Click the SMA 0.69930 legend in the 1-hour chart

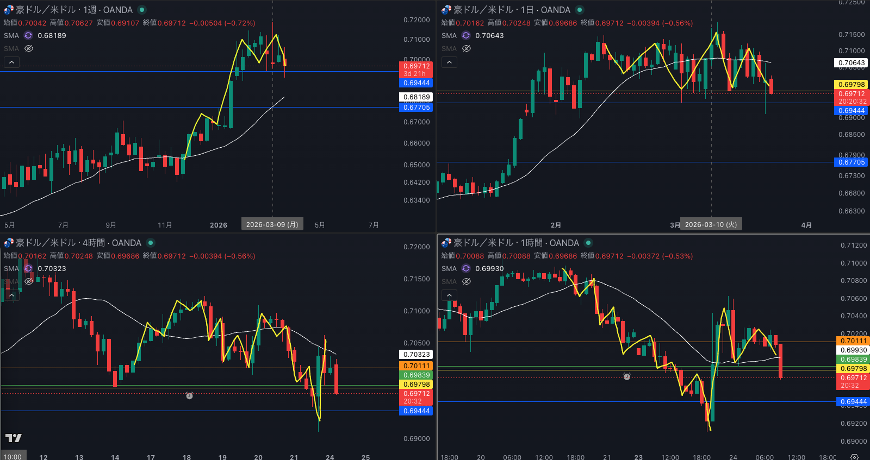(x=489, y=268)
